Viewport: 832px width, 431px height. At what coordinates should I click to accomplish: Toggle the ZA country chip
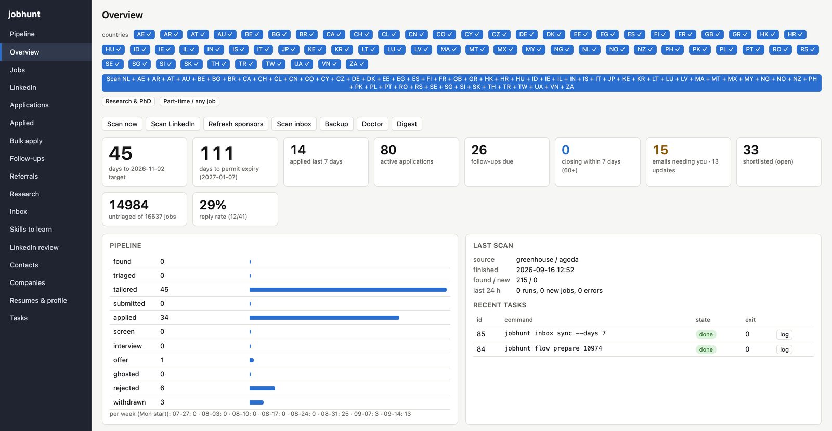357,64
